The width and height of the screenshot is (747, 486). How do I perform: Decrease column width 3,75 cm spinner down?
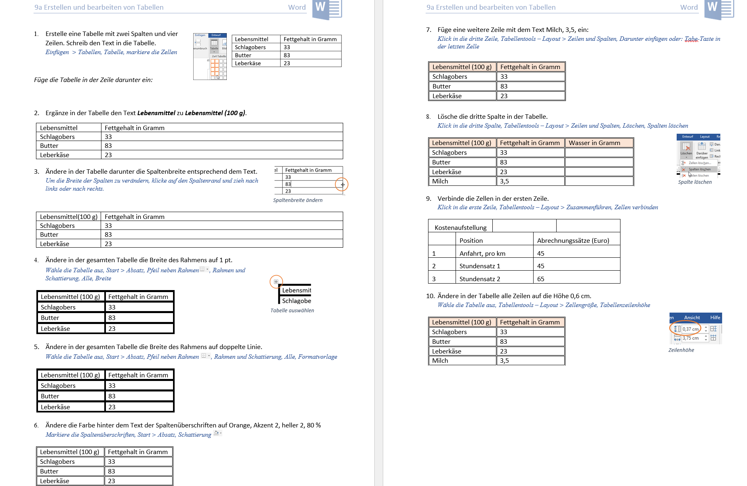tap(706, 340)
